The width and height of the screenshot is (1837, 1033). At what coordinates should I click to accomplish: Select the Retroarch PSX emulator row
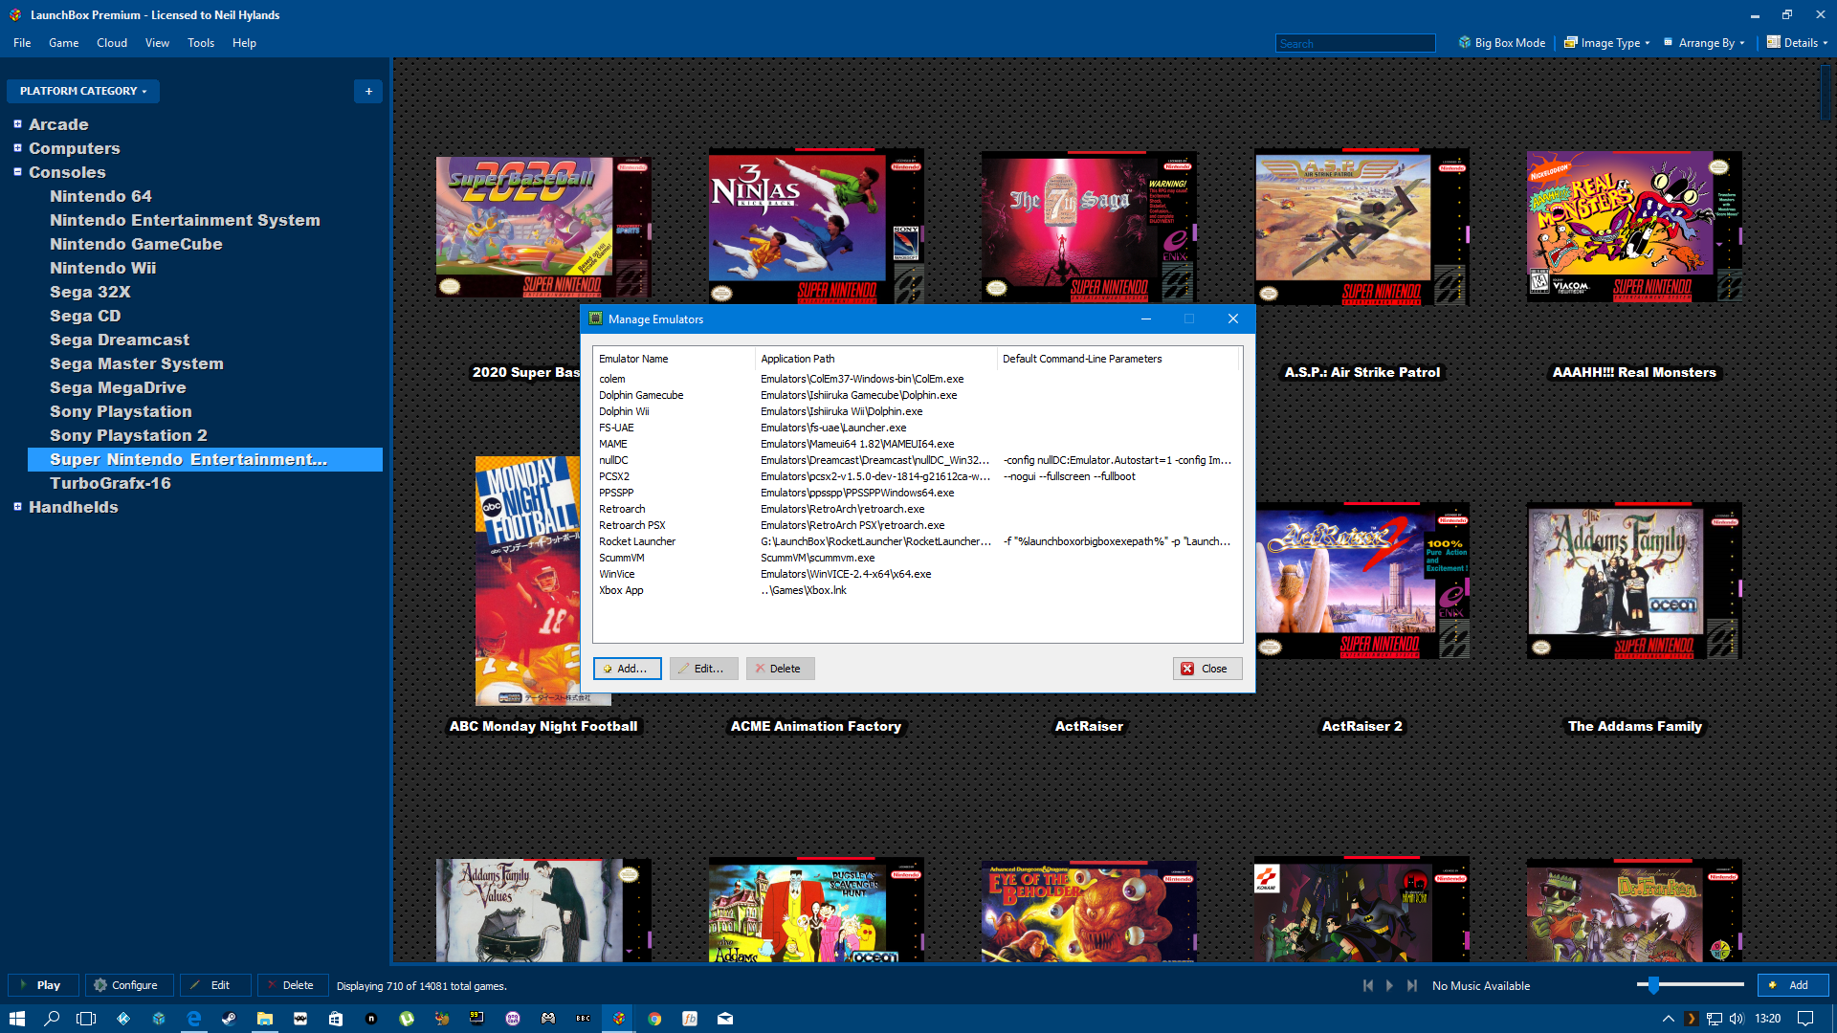(x=917, y=525)
